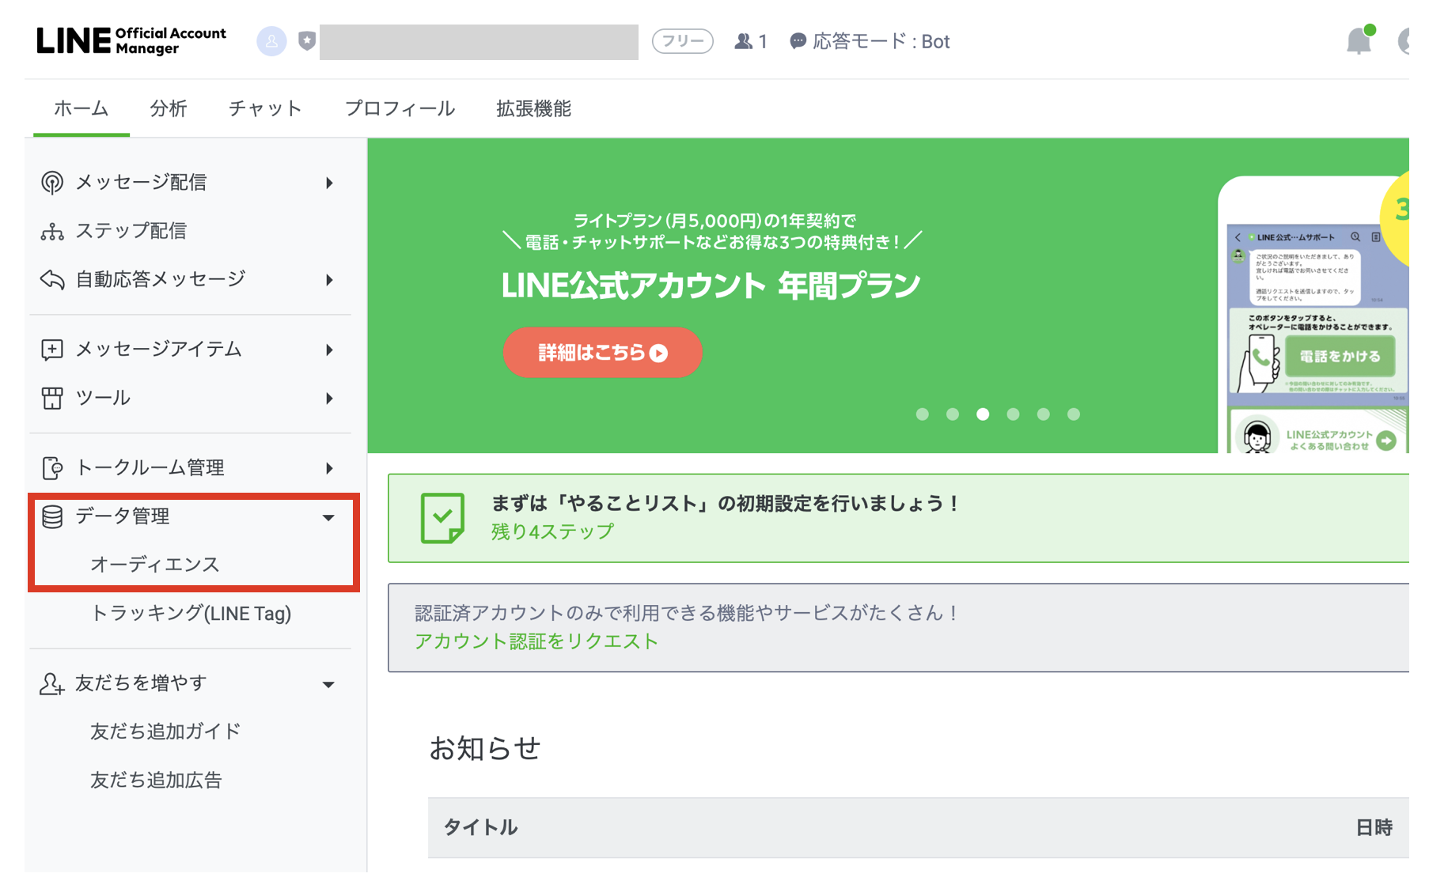This screenshot has height=881, width=1429.
Task: Select the sixth carousel dot
Action: tap(1074, 414)
